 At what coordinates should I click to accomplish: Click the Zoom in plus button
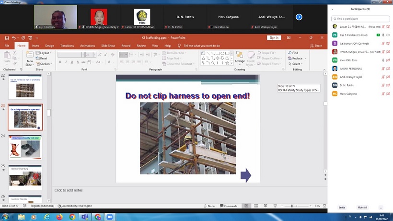311,206
